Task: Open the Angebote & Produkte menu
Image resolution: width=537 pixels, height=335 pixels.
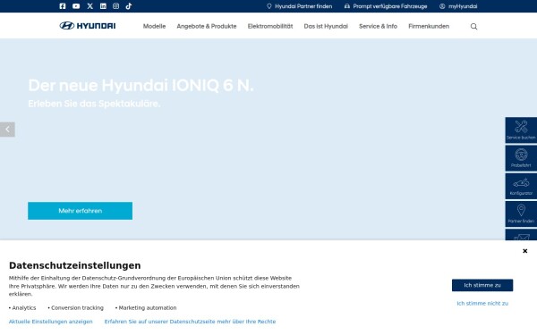Action: pos(207,26)
